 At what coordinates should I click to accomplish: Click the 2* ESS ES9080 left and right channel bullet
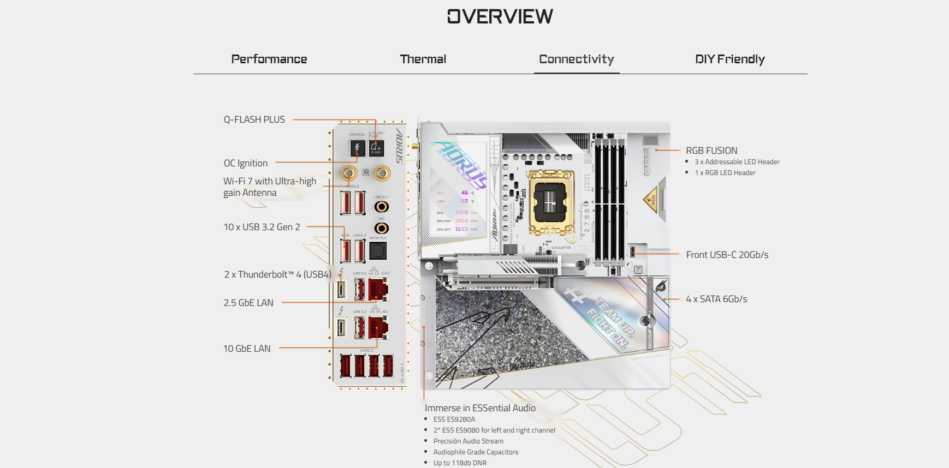coord(494,430)
